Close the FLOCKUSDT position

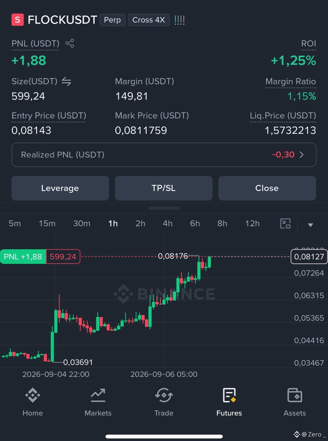(x=267, y=188)
